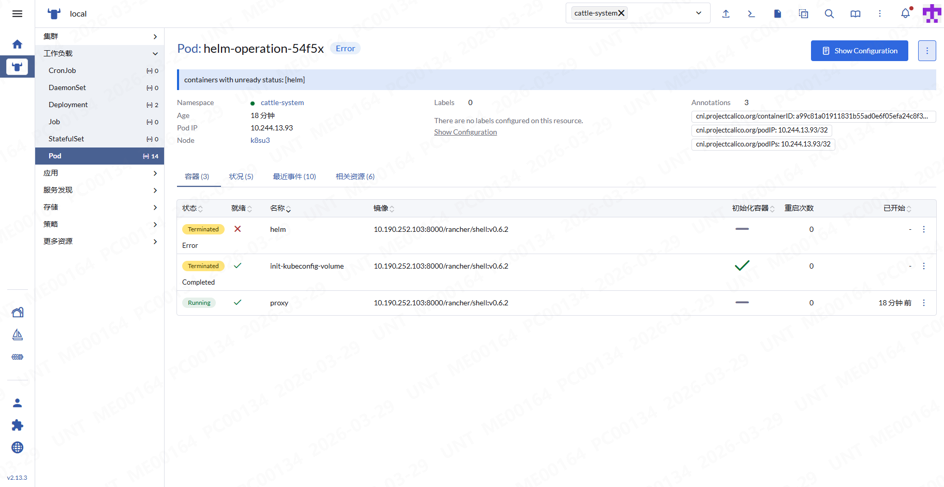Open the resource search magnifier icon
The height and width of the screenshot is (487, 944).
point(829,14)
